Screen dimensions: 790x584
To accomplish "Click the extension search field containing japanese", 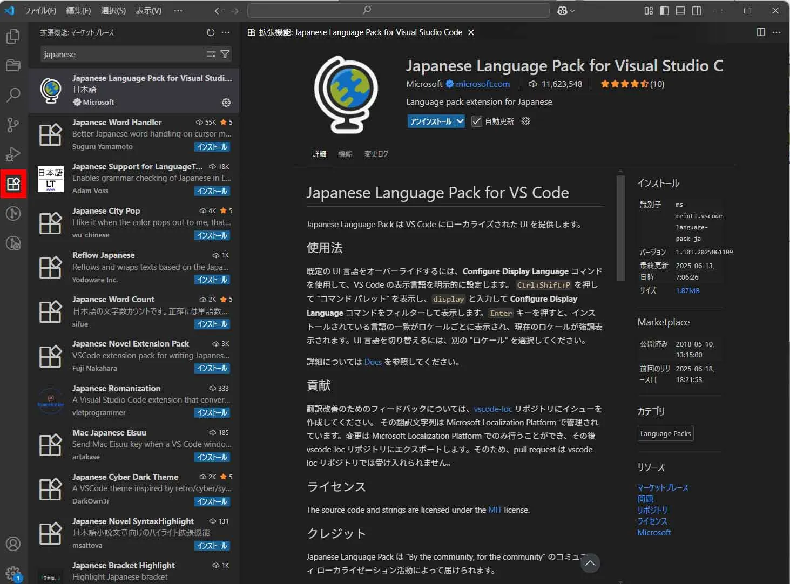I will pos(123,55).
